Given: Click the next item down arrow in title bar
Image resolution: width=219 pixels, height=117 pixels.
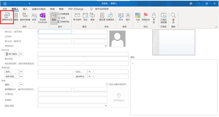Looking at the screenshot, I should 25,4.
